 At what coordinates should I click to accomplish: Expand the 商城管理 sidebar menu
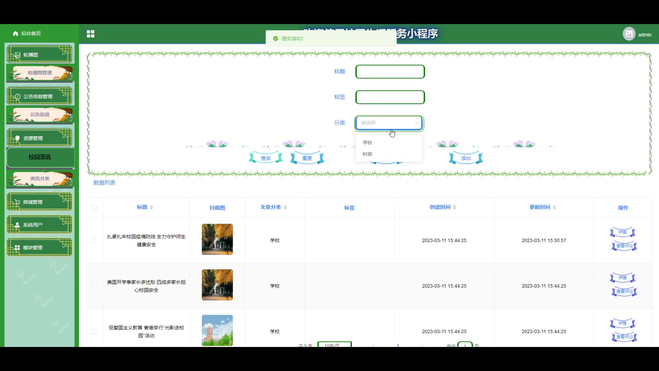39,202
